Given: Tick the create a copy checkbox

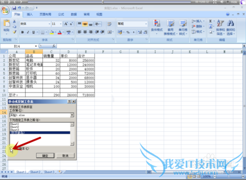Looking at the screenshot, I should tap(11, 149).
